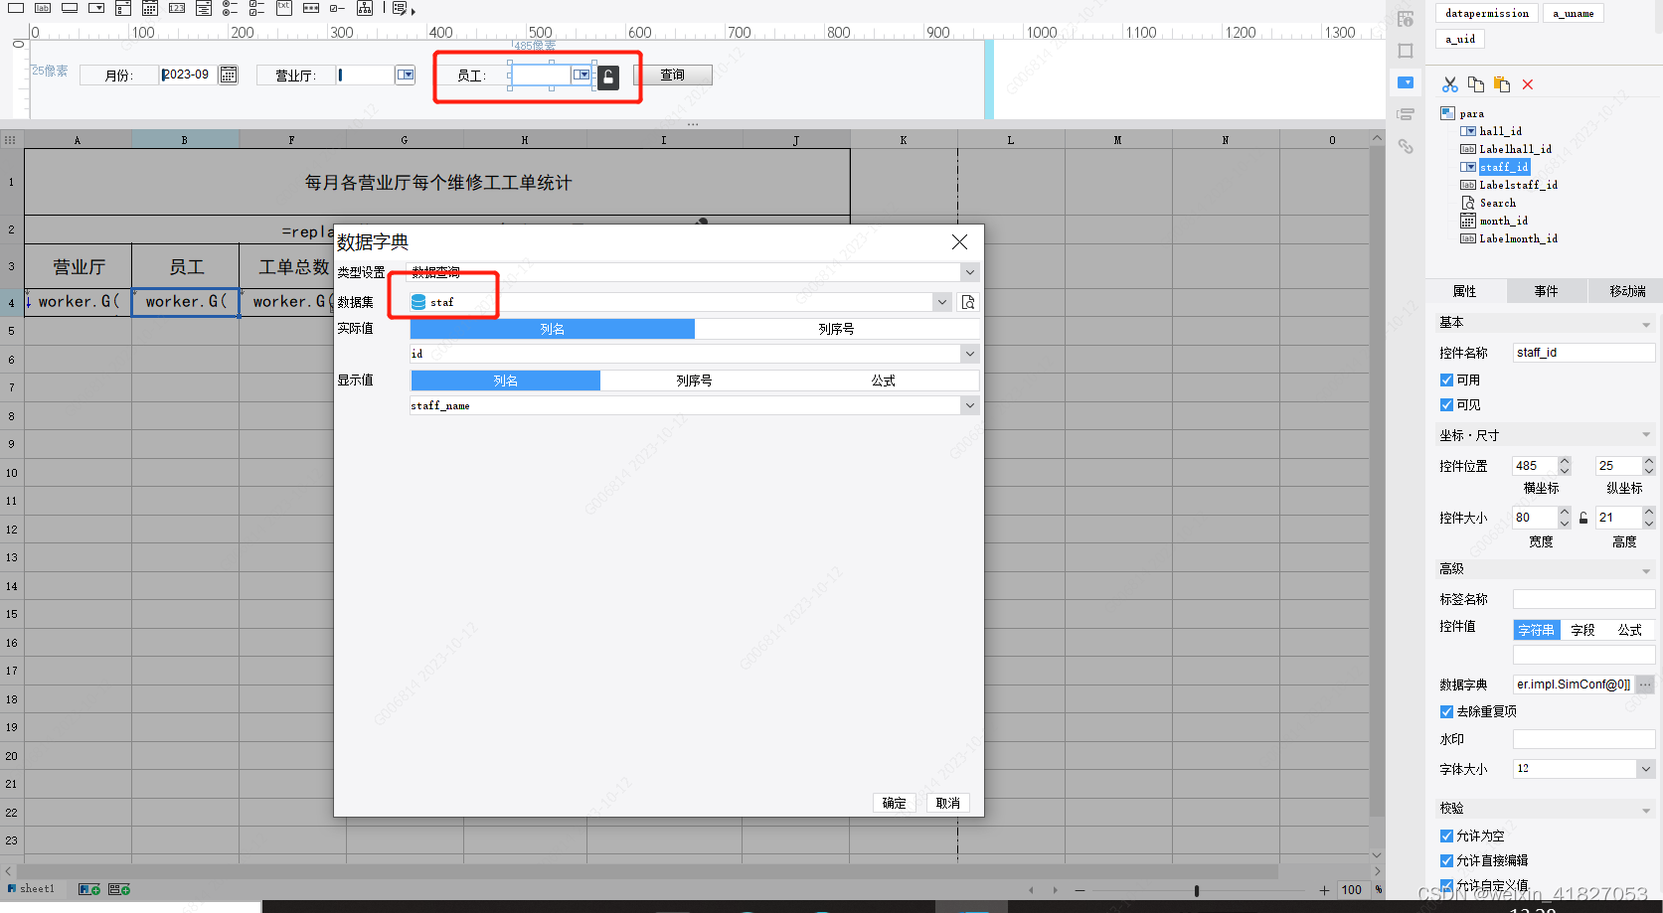Click the lock icon beside 员工 dropdown
Viewport: 1663px width, 913px height.
click(608, 77)
